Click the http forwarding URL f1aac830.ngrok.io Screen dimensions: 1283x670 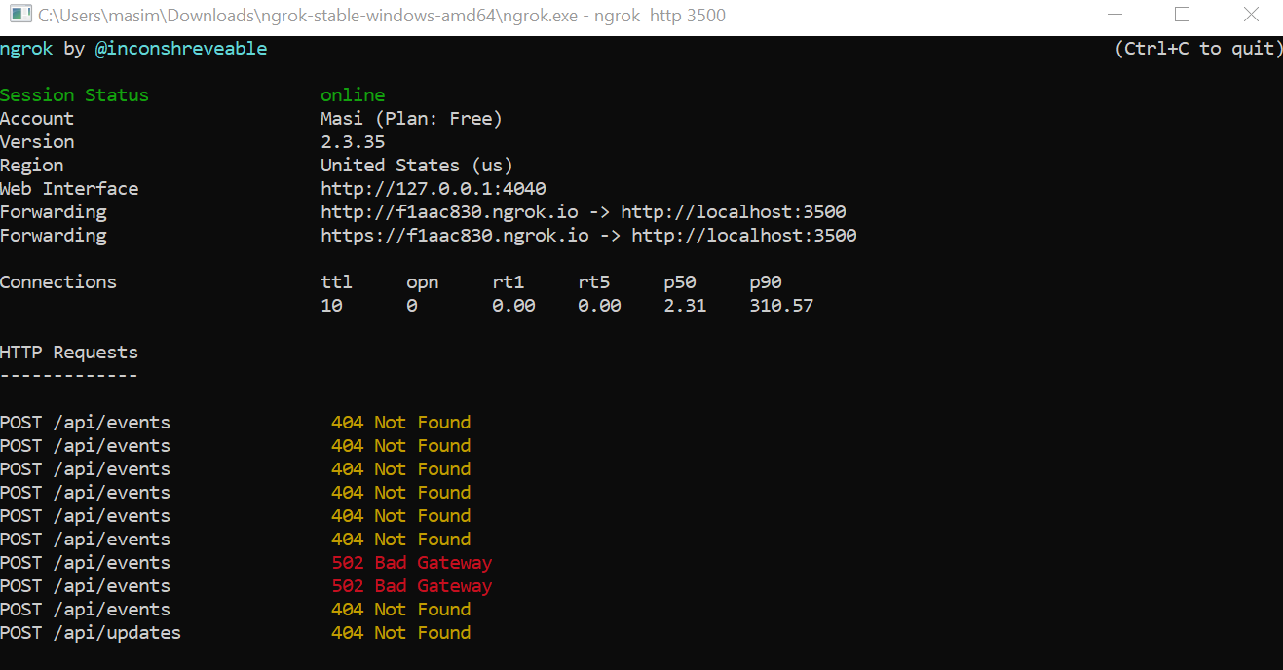[x=455, y=211]
